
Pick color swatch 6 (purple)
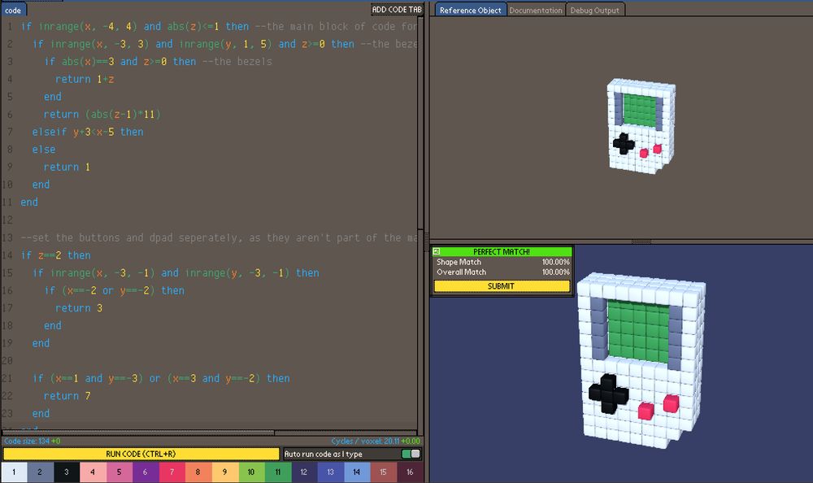click(146, 472)
